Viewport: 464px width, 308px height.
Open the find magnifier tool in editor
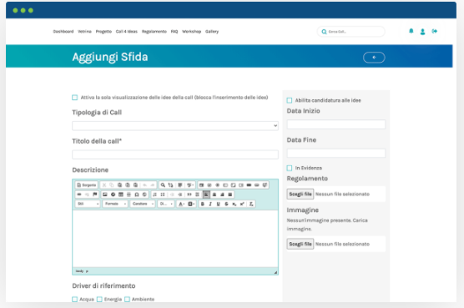163,185
